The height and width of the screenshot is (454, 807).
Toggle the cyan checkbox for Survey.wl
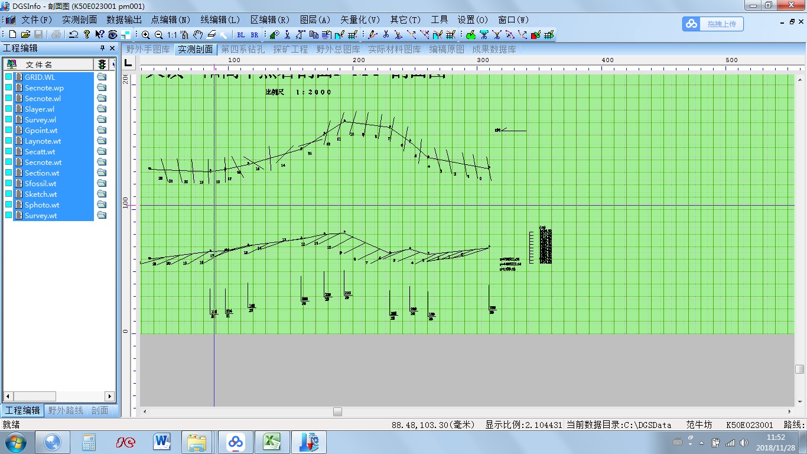pyautogui.click(x=9, y=119)
